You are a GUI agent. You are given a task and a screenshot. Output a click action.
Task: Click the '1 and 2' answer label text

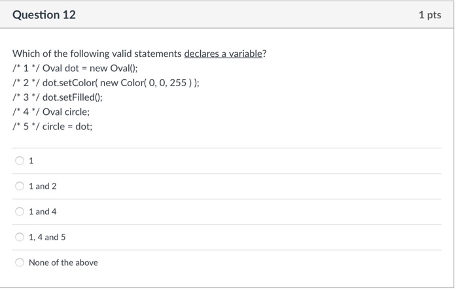pos(43,186)
